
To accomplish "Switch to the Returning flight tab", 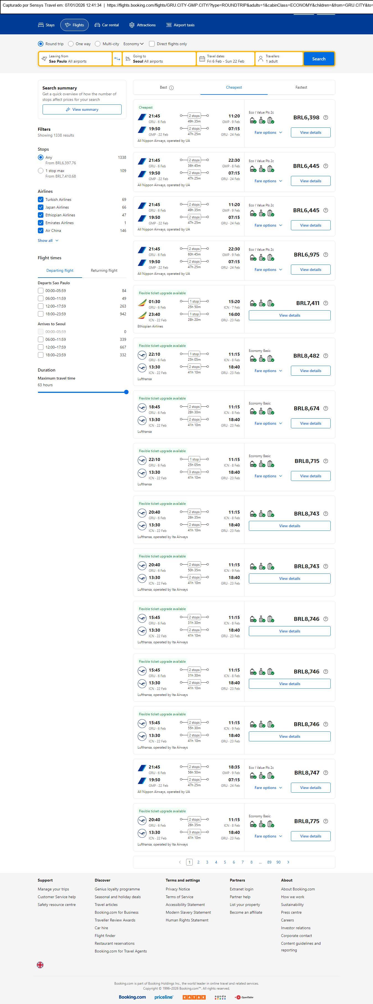I will pos(104,270).
